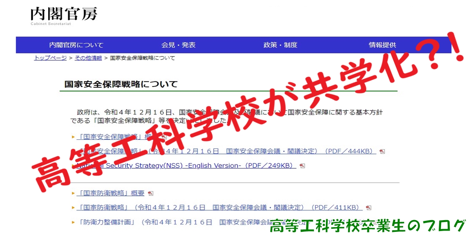Follow the その他情報 breadcrumb link
This screenshot has width=470, height=235.
click(88, 58)
